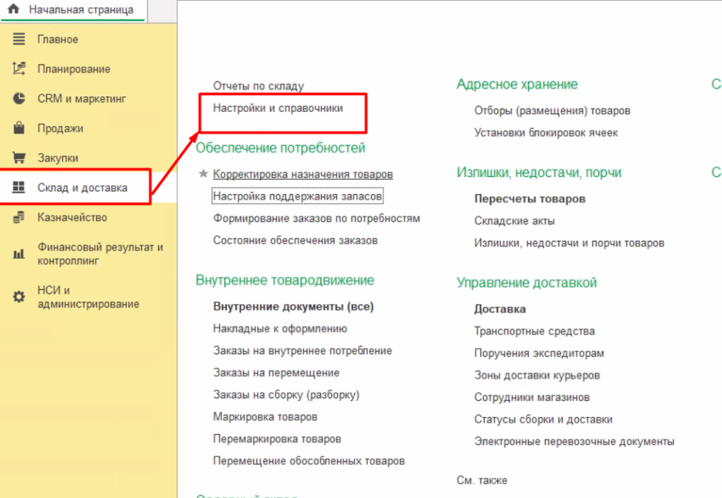722x498 pixels.
Task: Click the Финансовый результат chart icon
Action: click(19, 254)
